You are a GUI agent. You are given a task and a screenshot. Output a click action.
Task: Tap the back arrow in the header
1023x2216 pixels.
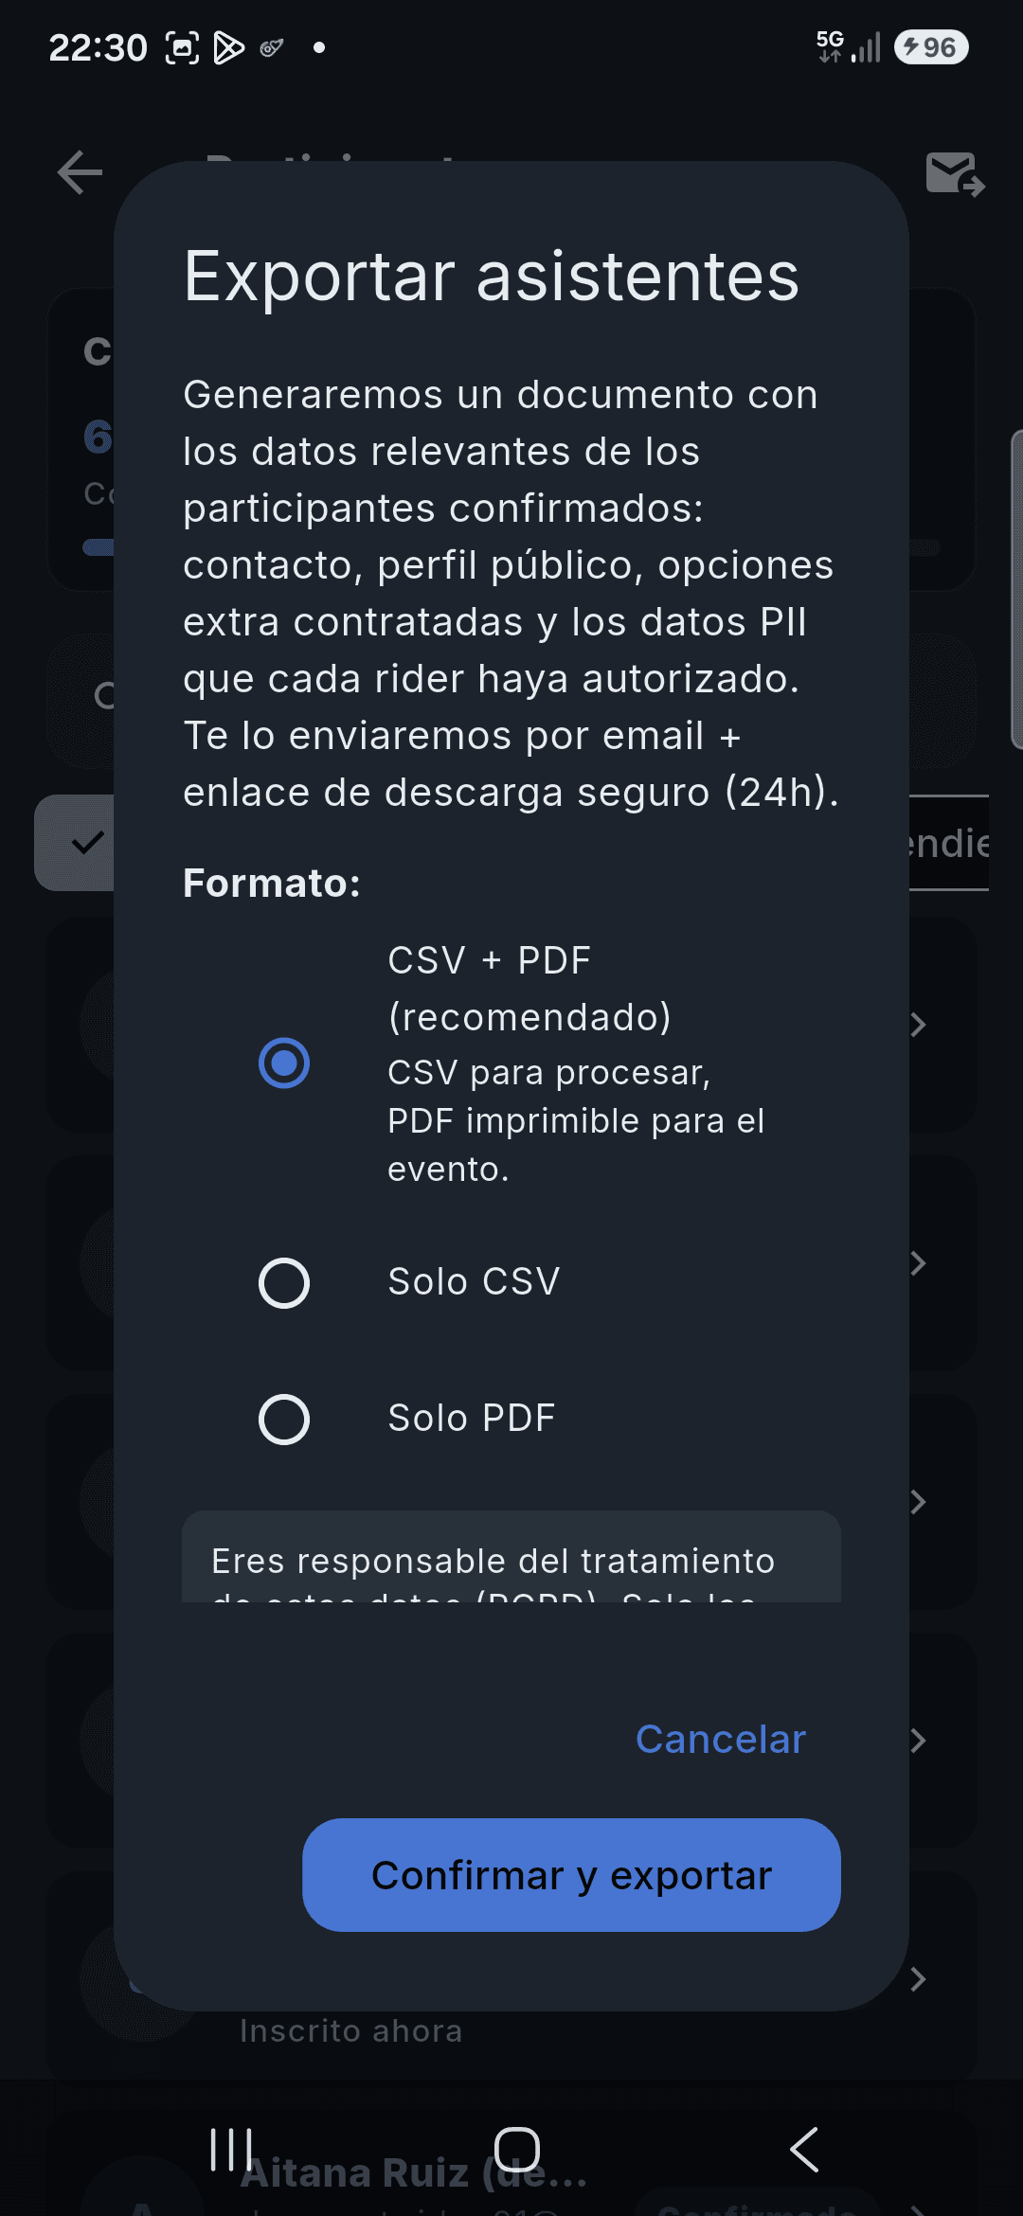coord(80,172)
